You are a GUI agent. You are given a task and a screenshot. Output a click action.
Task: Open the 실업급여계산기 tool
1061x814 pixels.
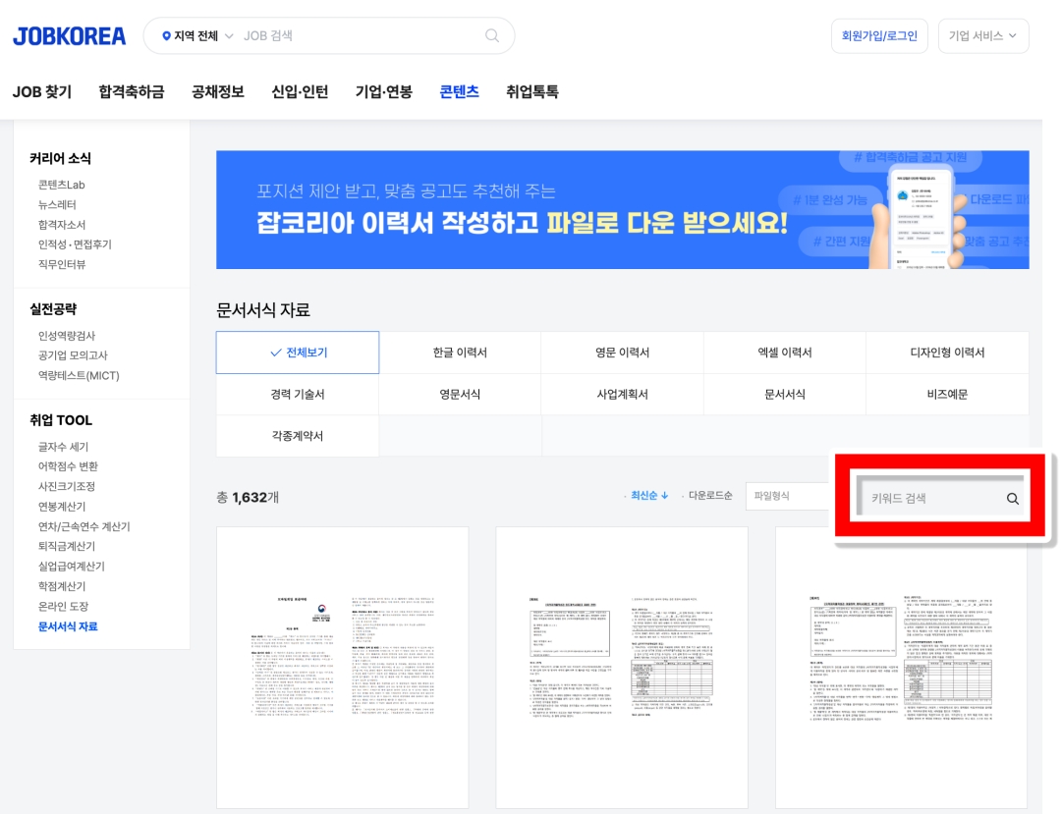[71, 566]
